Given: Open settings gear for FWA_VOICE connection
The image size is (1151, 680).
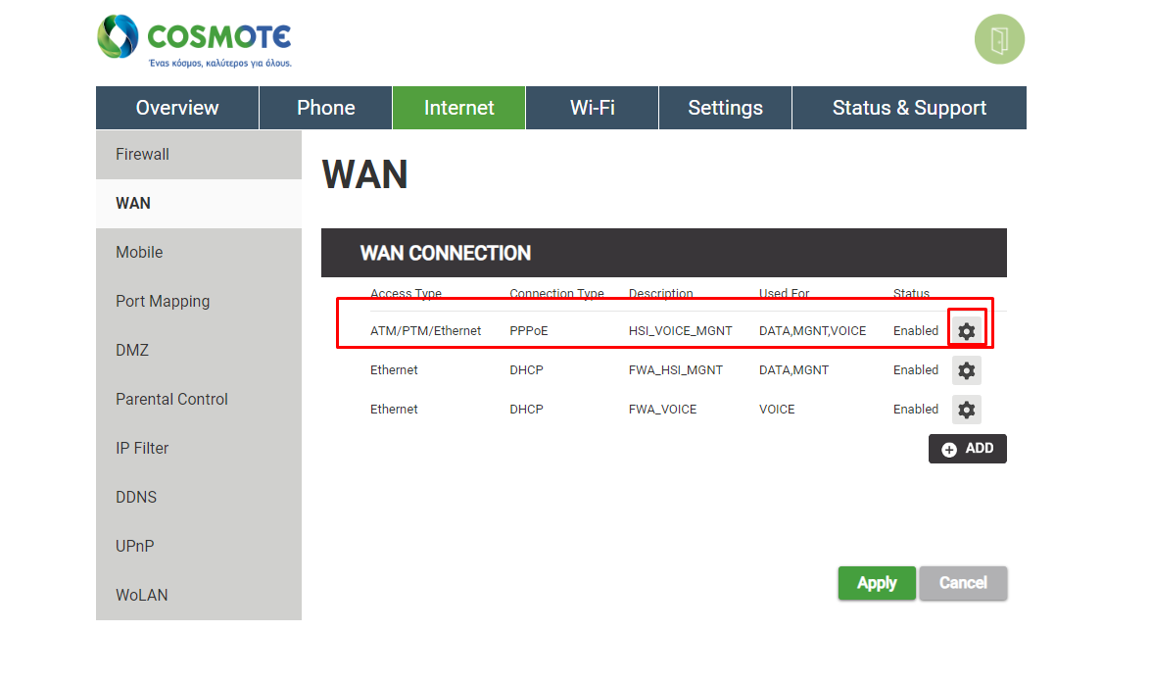Looking at the screenshot, I should (967, 410).
